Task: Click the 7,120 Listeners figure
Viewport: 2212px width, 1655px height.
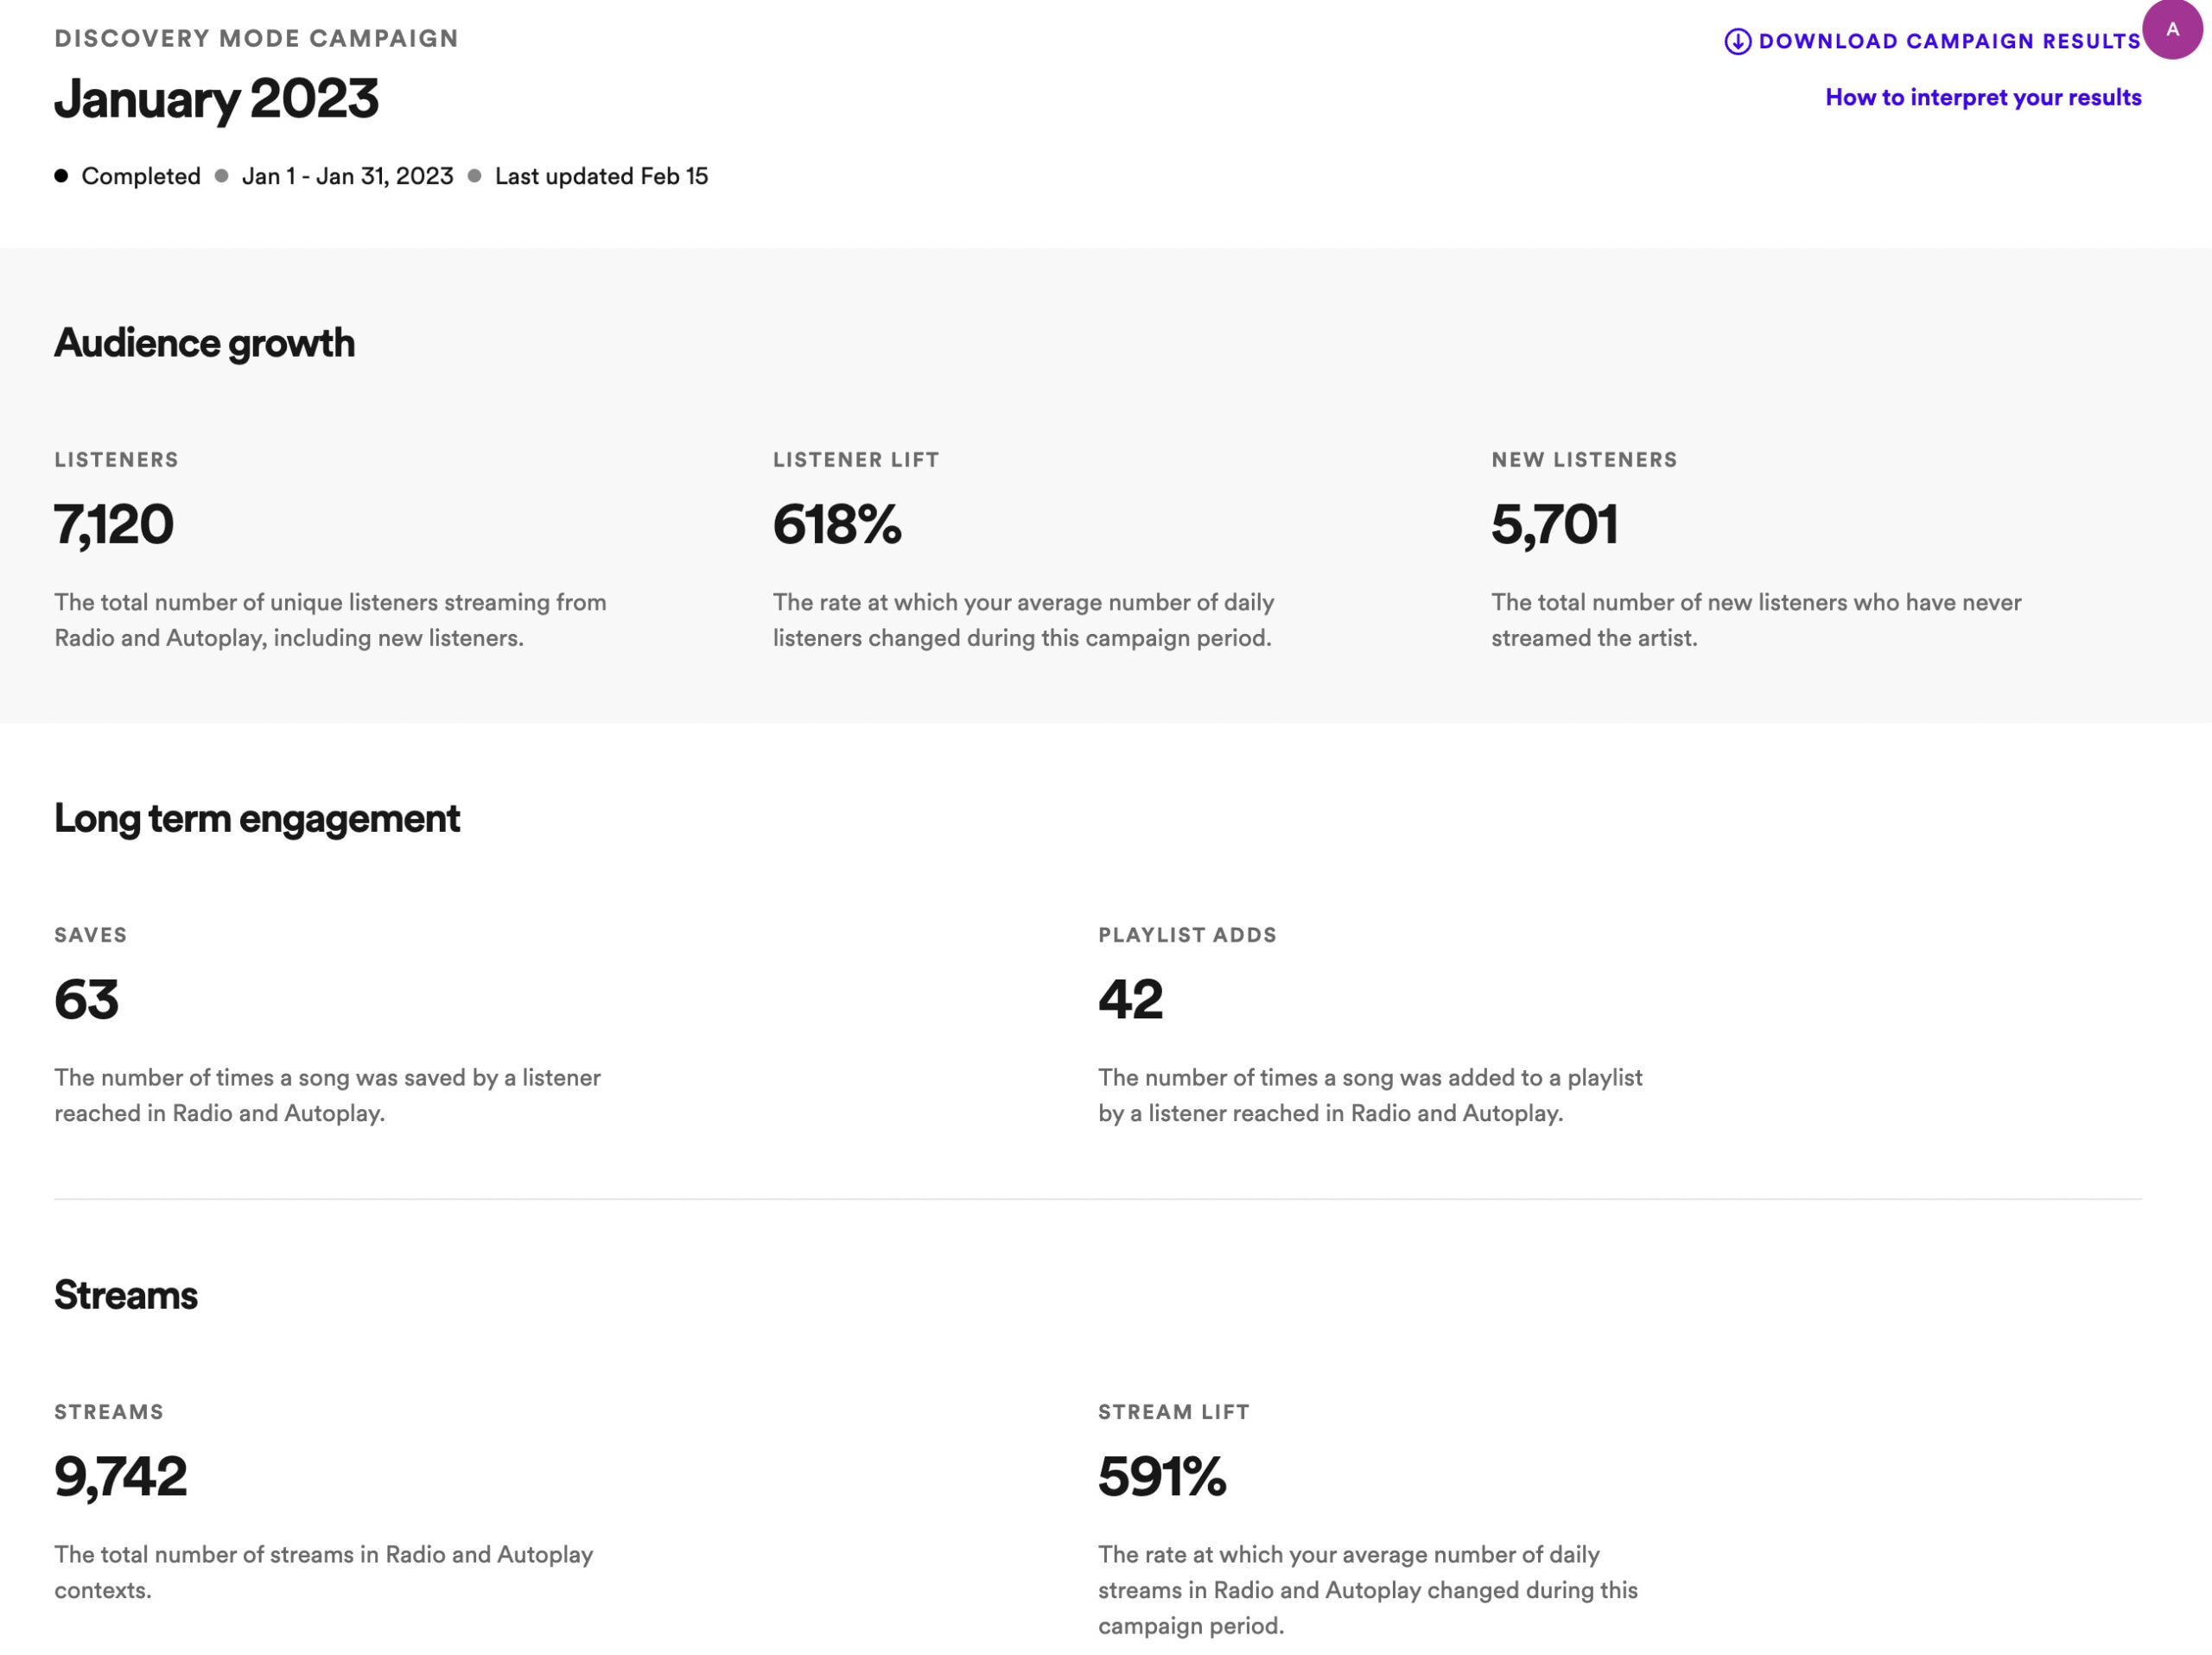Action: click(114, 524)
